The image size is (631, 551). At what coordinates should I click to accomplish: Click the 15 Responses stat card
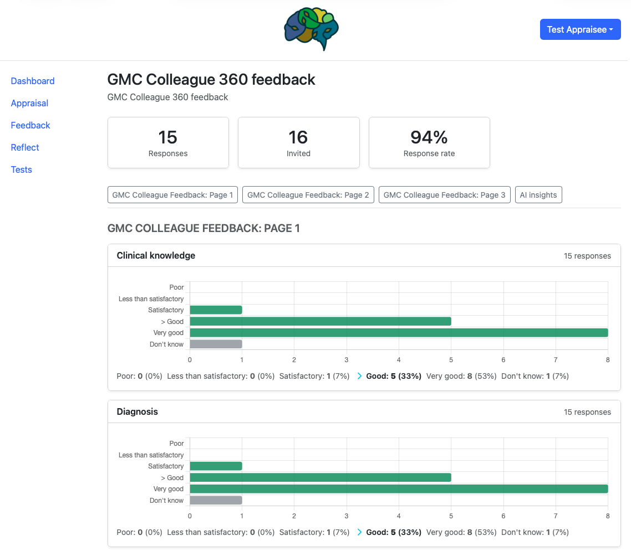coord(168,142)
